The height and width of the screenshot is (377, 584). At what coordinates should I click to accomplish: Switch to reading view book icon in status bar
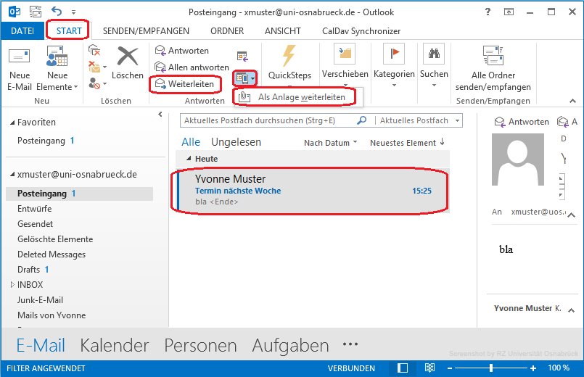point(429,368)
